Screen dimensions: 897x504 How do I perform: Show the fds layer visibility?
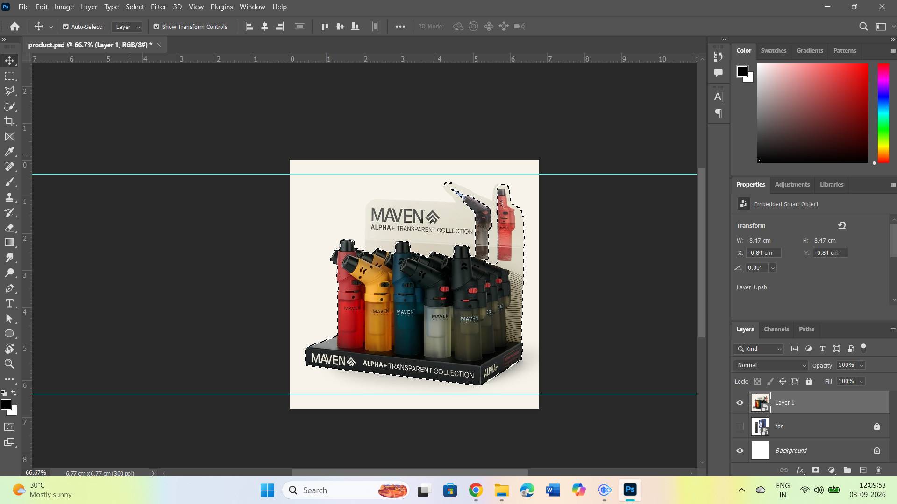coord(740,427)
